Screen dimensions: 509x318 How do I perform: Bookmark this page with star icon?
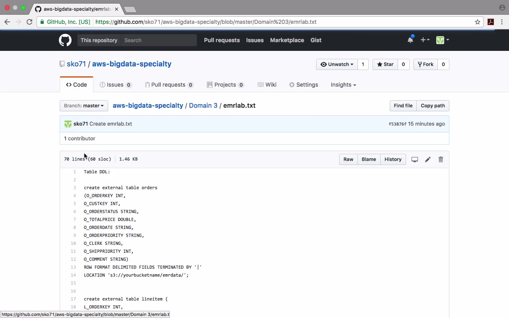478,22
